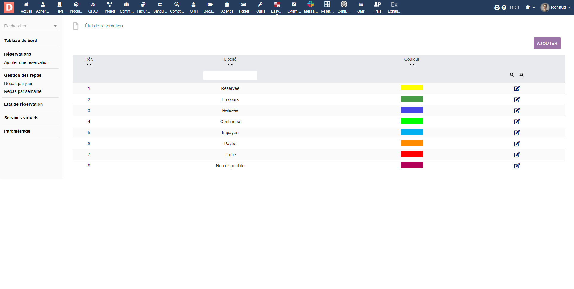This screenshot has width=574, height=289.
Task: Expand the Renaud user menu
Action: tap(556, 7)
